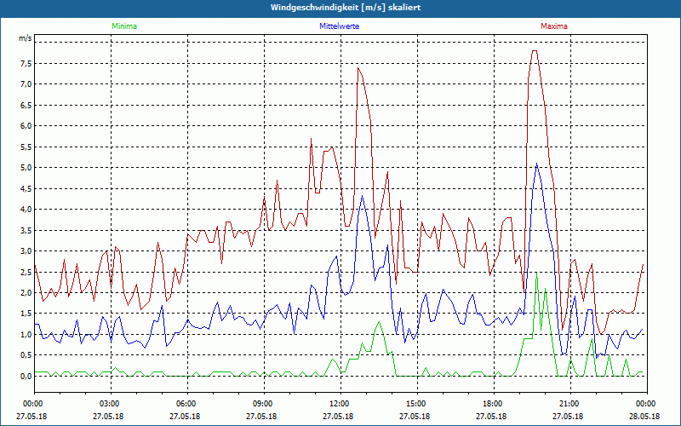The width and height of the screenshot is (681, 426).
Task: Click the 28.05.18 date label
Action: (644, 416)
